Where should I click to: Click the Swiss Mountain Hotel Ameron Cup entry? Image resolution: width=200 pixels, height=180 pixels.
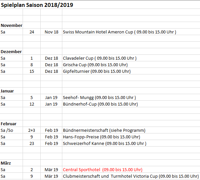point(119,32)
